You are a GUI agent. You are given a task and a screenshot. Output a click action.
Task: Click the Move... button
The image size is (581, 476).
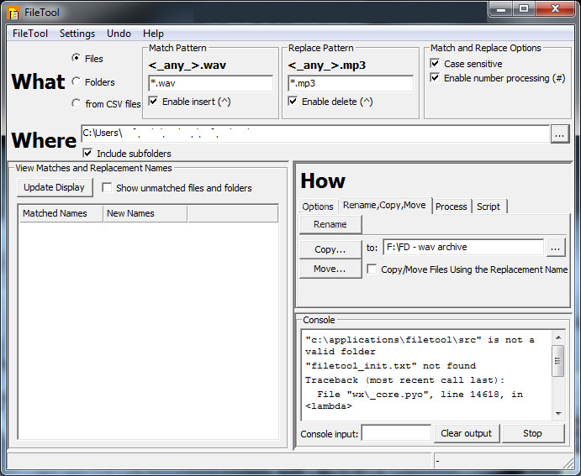click(x=330, y=269)
